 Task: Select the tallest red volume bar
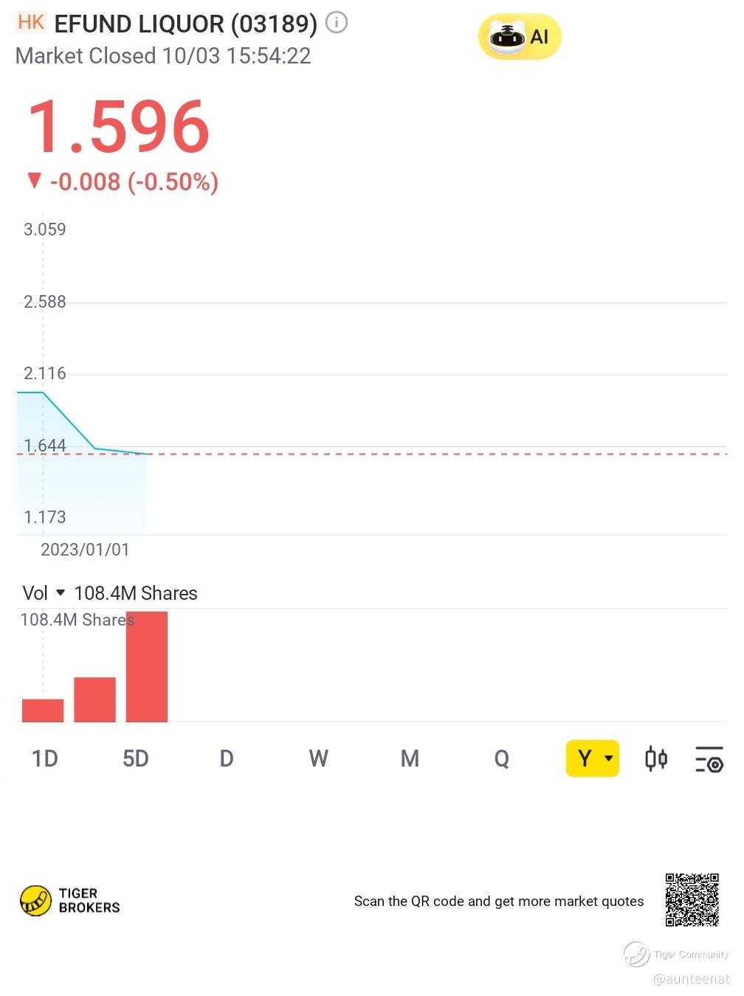click(147, 666)
